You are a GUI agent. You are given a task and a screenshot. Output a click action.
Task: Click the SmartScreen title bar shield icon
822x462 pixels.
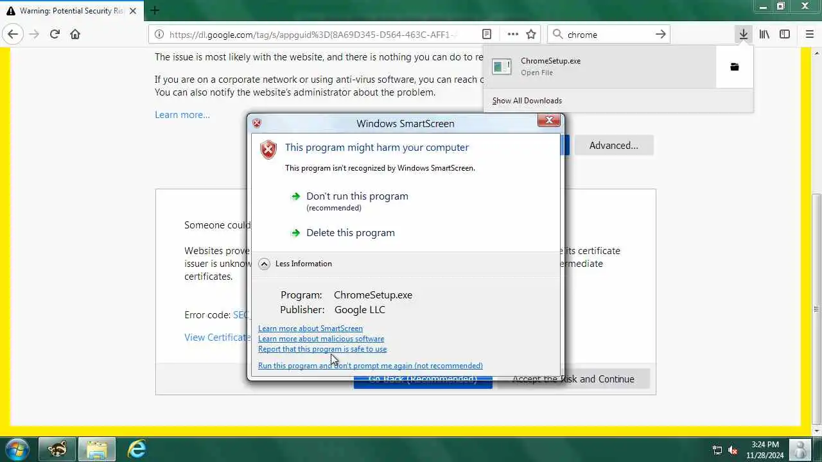pos(257,123)
